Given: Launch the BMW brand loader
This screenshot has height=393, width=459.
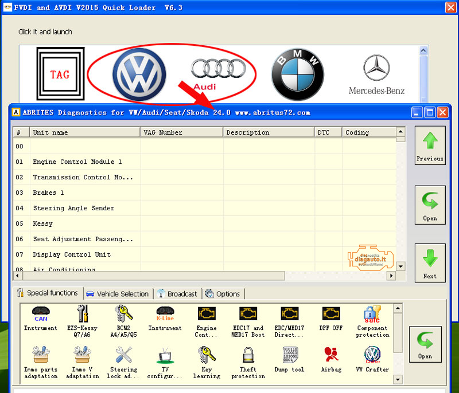Looking at the screenshot, I should (297, 74).
